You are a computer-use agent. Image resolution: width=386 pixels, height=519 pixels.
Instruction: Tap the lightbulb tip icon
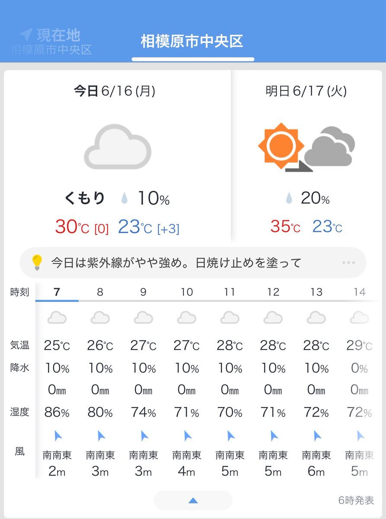37,263
